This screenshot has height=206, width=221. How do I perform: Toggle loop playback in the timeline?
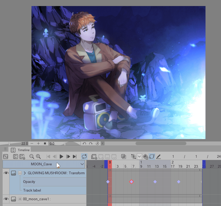click(84, 156)
